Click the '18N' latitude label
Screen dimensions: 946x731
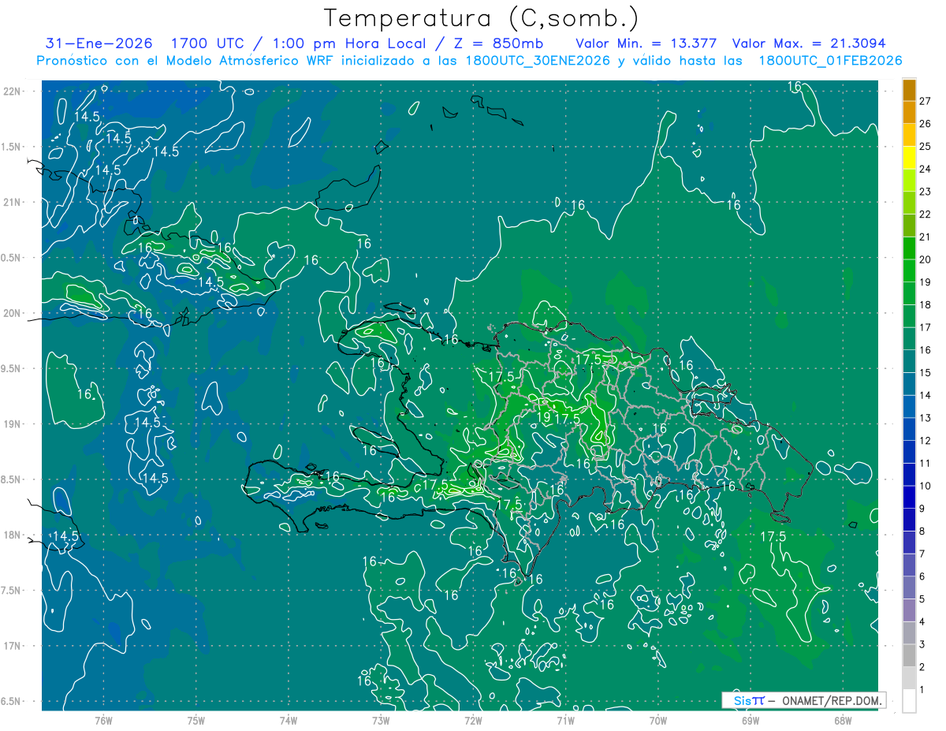coord(13,535)
